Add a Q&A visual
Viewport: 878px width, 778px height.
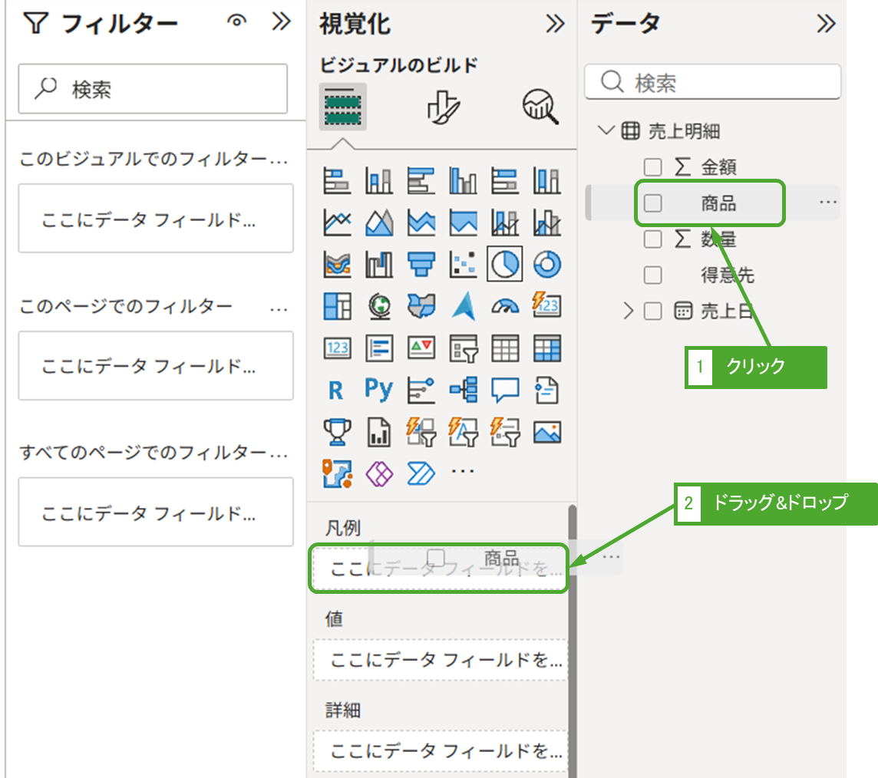click(x=505, y=390)
